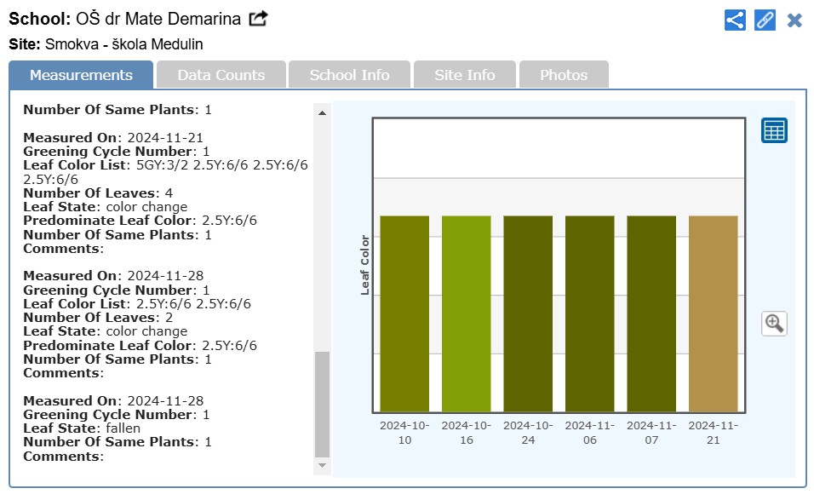
Task: Close the school info popup
Action: point(794,20)
